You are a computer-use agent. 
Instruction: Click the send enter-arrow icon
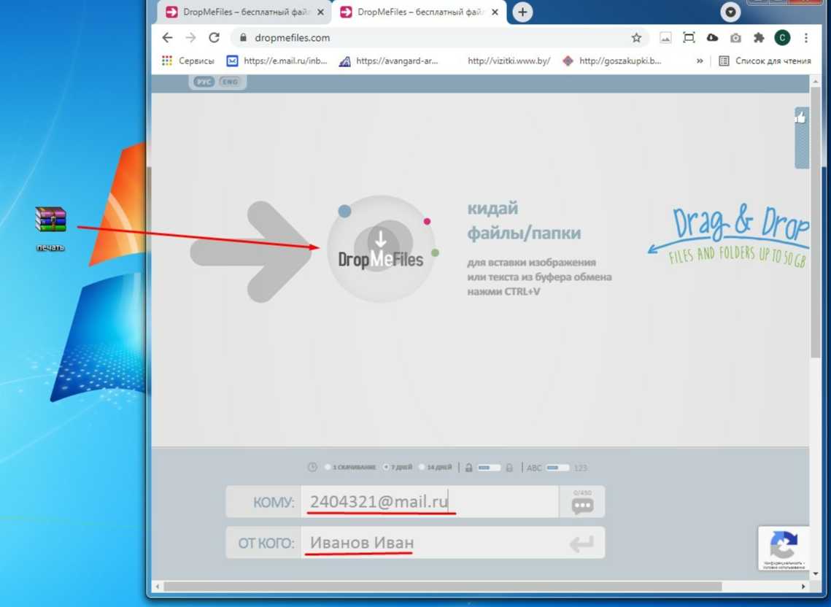click(x=581, y=544)
